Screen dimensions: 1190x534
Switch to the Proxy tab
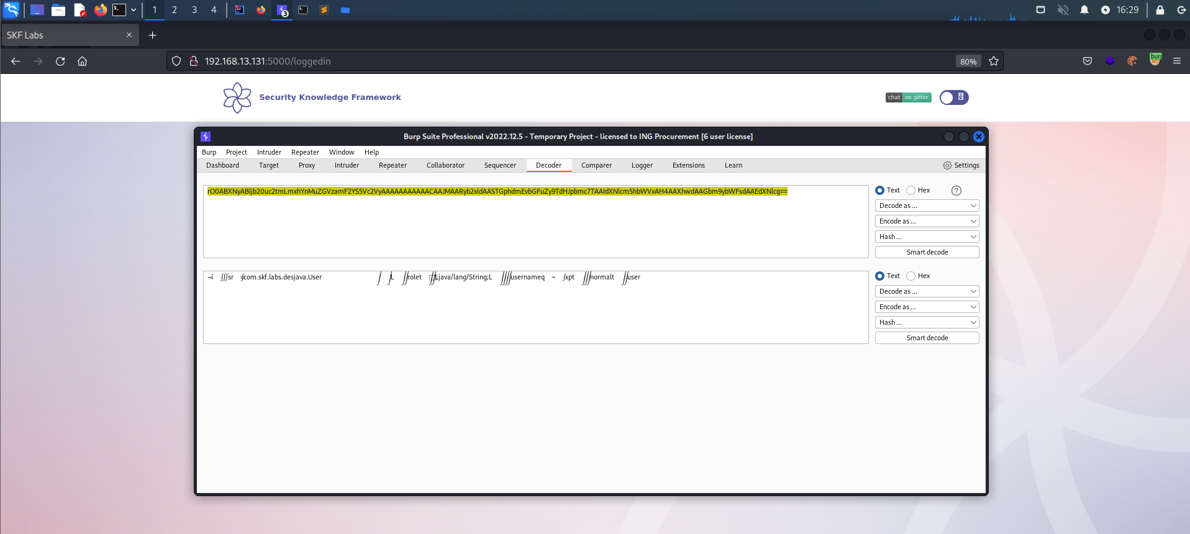tap(307, 165)
